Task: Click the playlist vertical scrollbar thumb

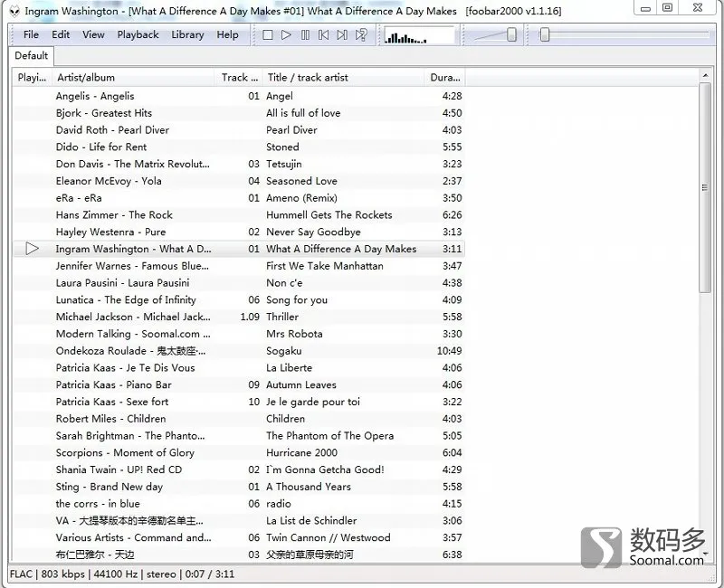Action: 705,187
